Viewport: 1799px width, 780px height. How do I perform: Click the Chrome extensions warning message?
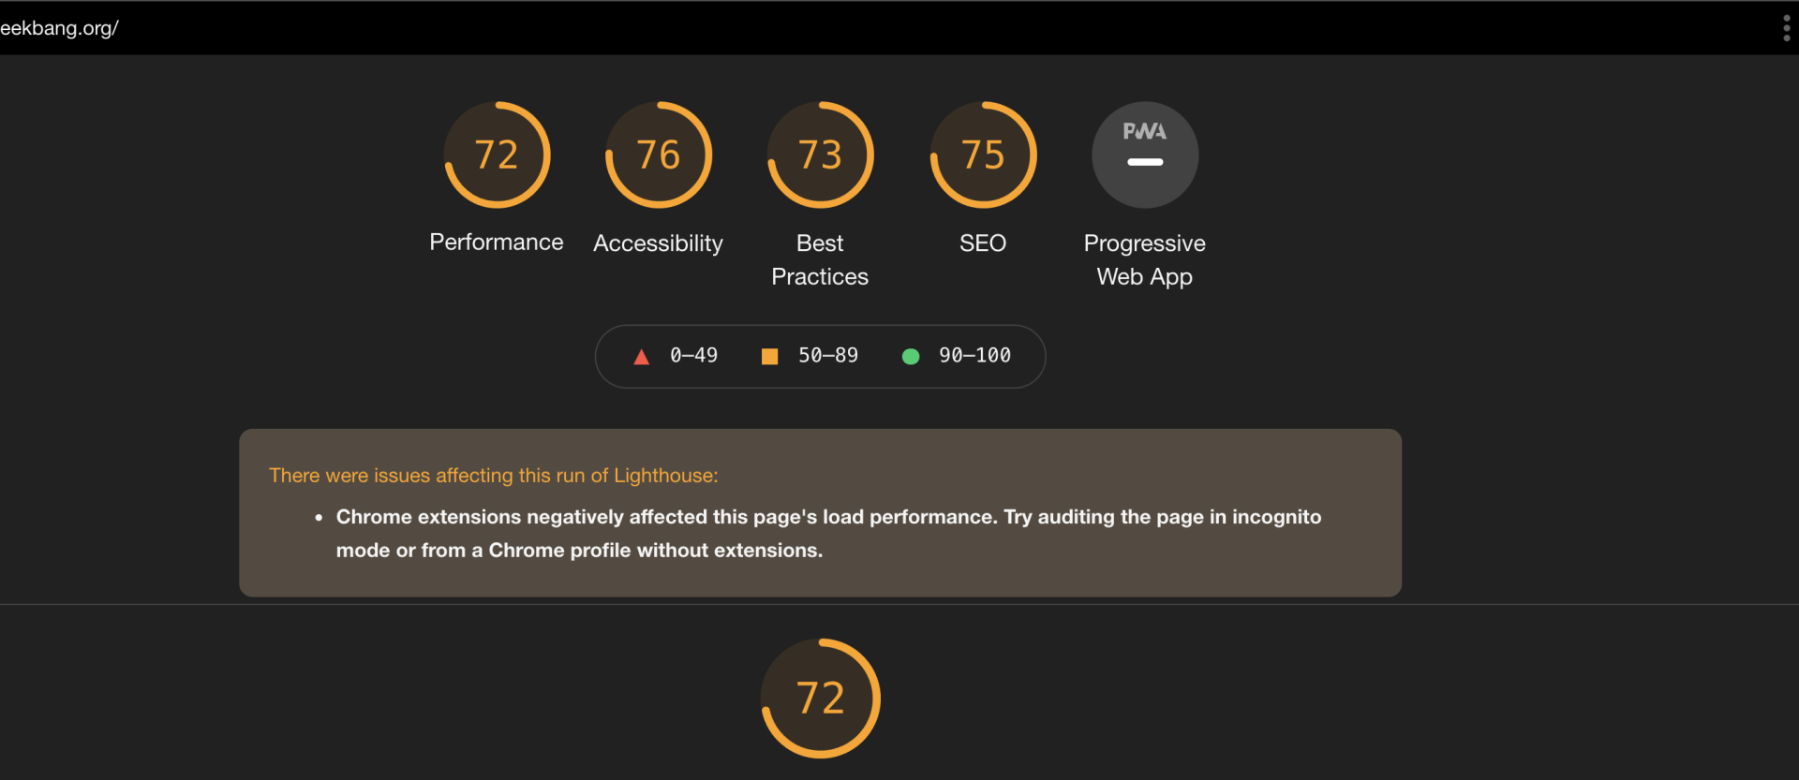828,534
